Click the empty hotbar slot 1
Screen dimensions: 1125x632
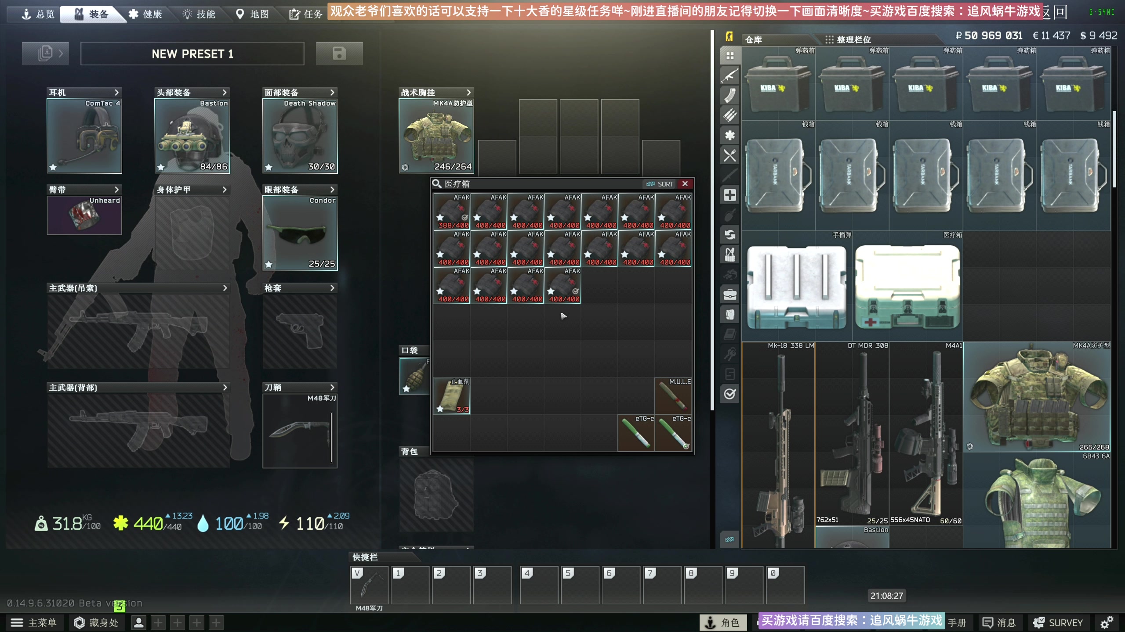point(410,585)
